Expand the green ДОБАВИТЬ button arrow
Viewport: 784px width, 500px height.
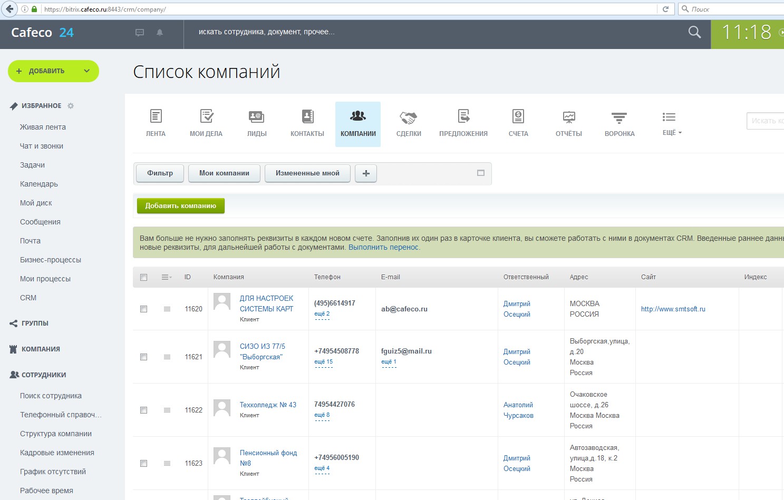(87, 71)
